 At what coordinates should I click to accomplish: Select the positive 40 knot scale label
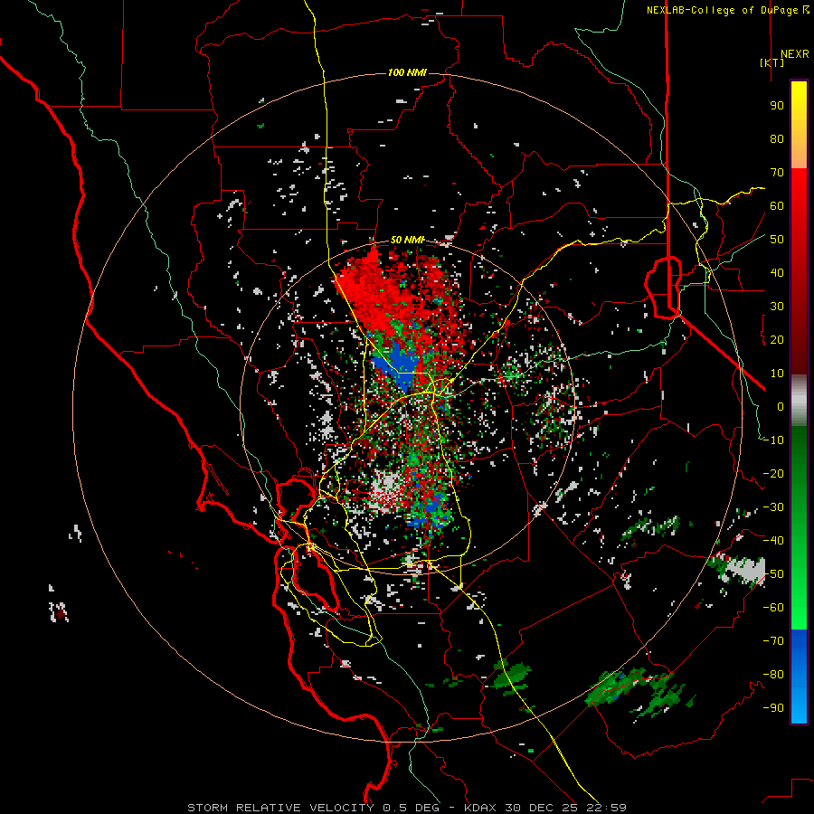point(777,272)
